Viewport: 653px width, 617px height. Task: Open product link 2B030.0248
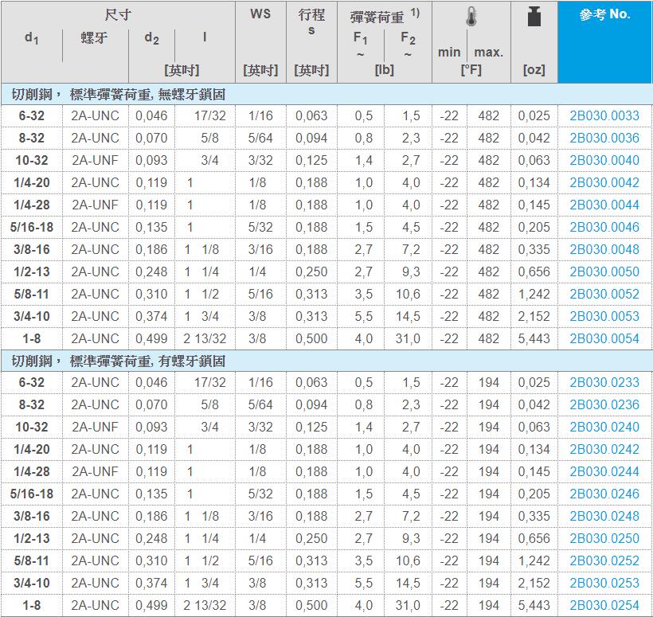click(604, 516)
